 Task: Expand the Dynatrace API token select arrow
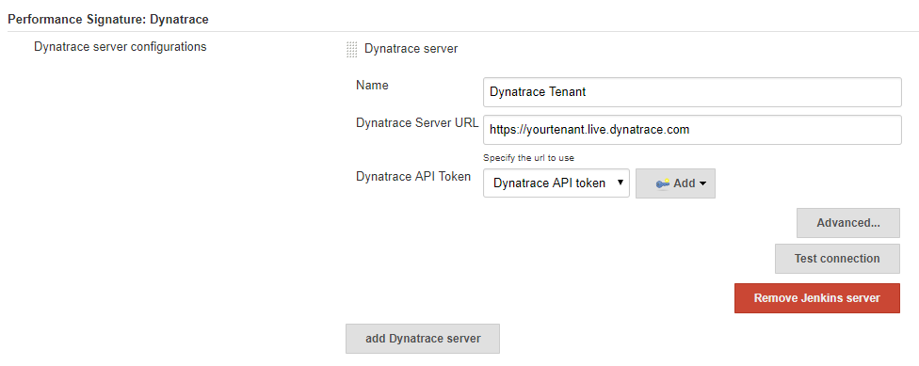(x=621, y=183)
